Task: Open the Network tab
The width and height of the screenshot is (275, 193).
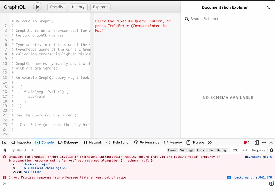Action: pos(93,142)
